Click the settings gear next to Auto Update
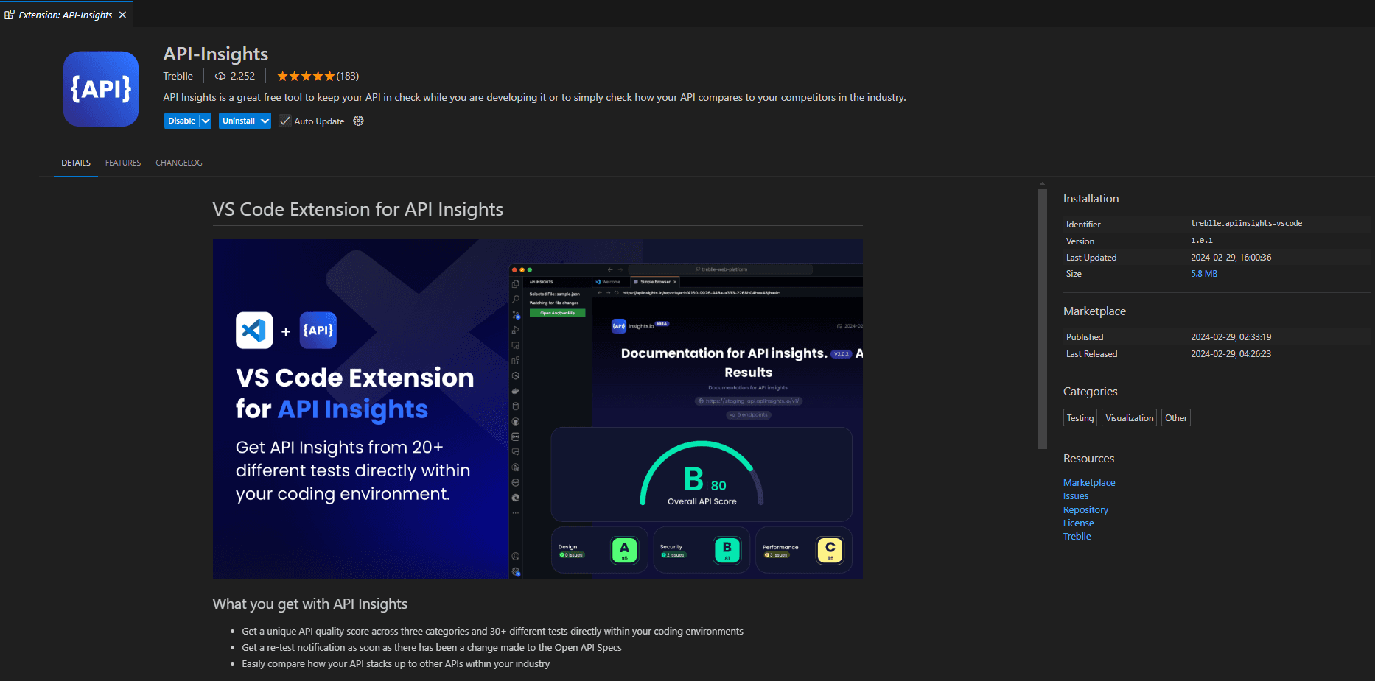 coord(358,121)
